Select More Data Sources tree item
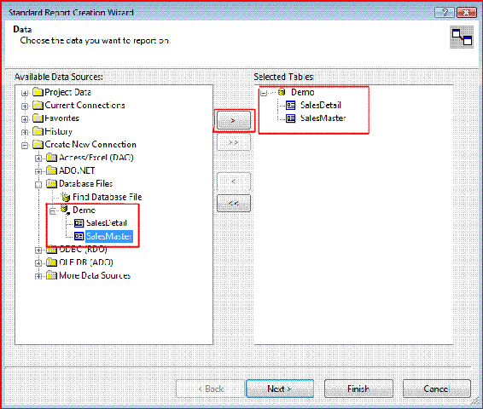483x409 pixels. click(95, 275)
